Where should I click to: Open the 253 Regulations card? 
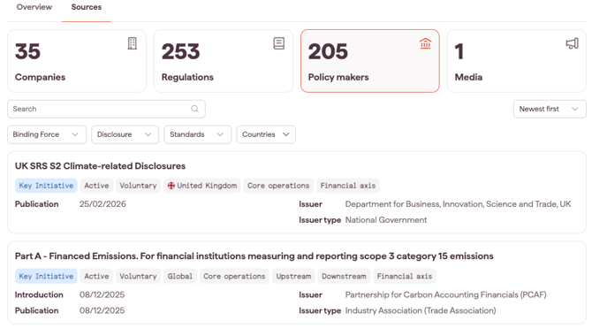[x=224, y=61]
